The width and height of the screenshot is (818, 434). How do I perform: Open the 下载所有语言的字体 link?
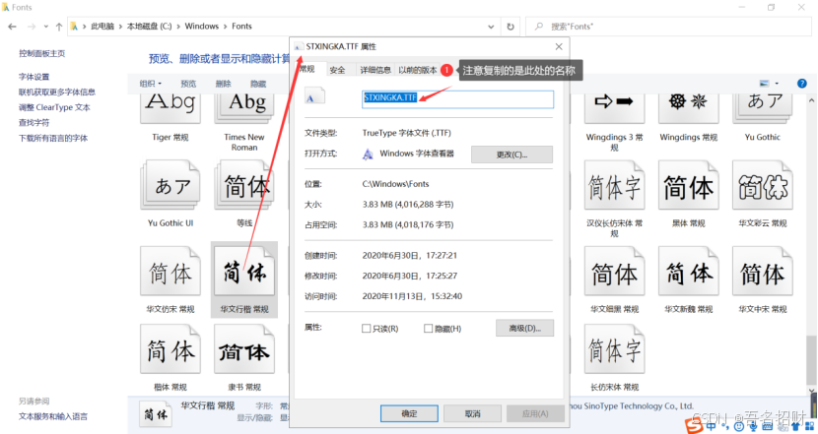click(x=53, y=138)
